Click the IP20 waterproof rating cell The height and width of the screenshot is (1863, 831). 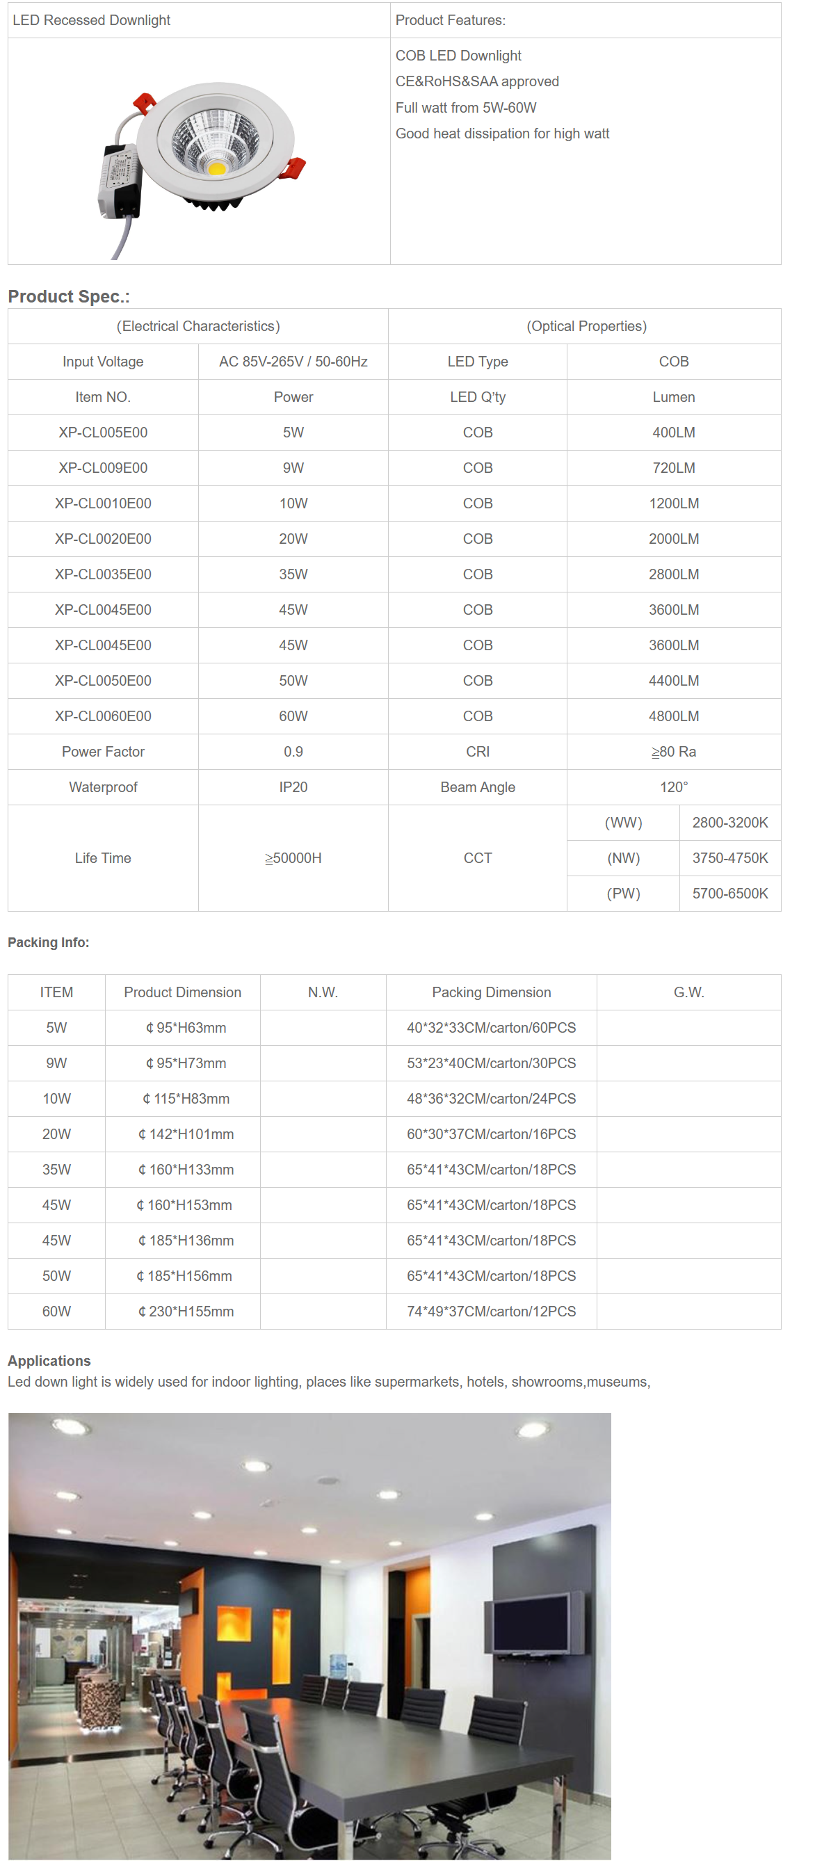[293, 787]
